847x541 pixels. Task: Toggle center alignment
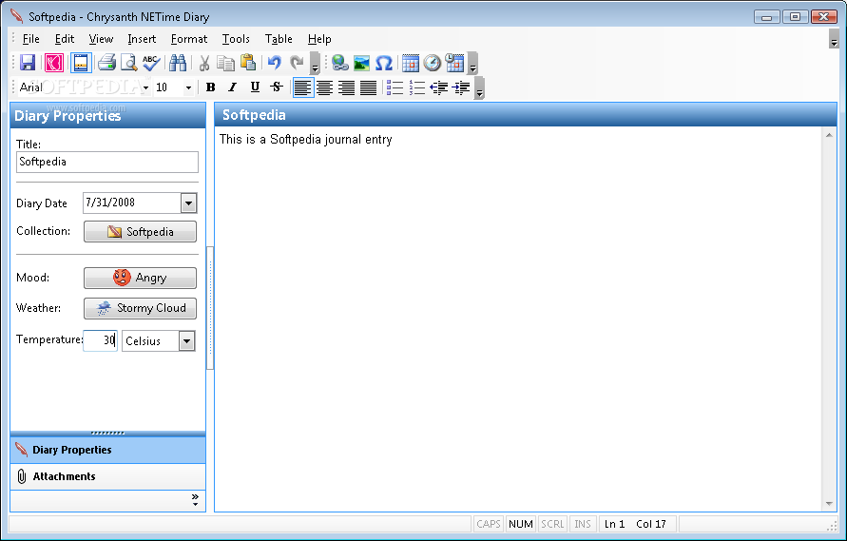[325, 87]
